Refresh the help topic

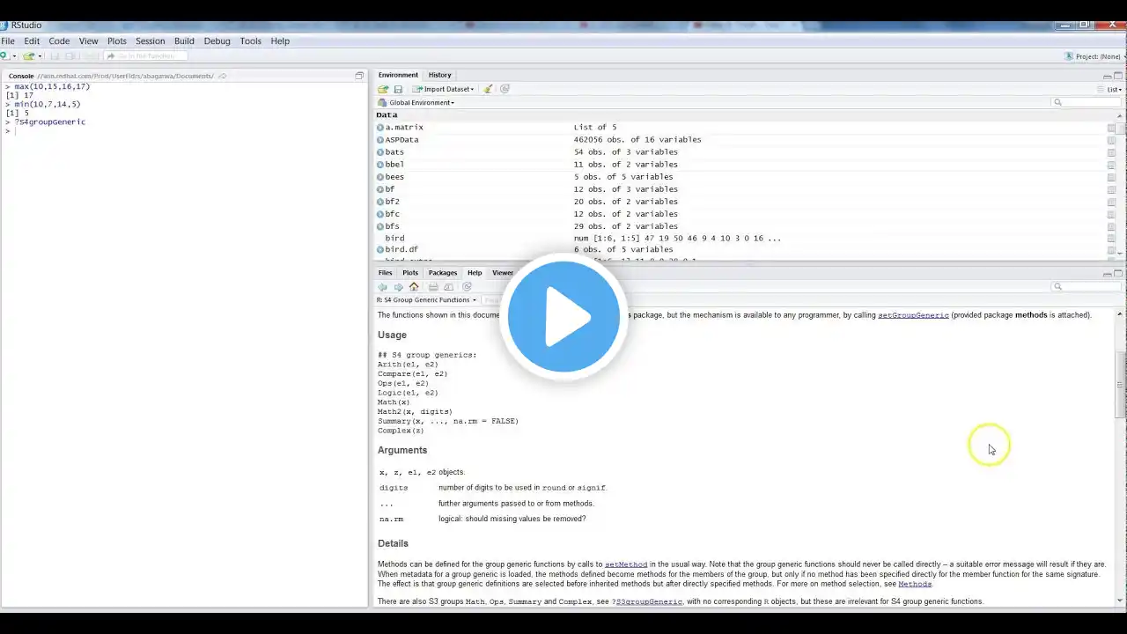(x=468, y=287)
